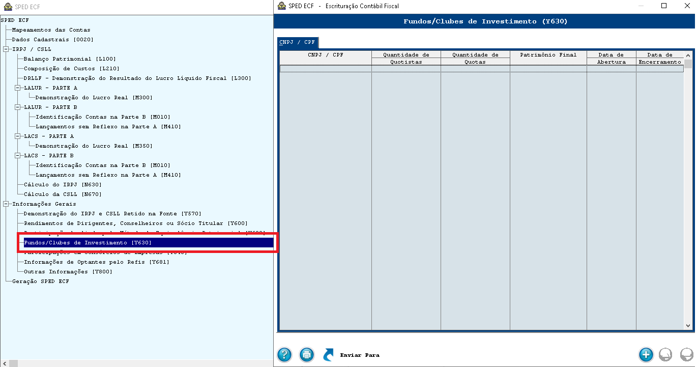Open DRLLF Demonstração do Resultado [L300]
697x367 pixels.
[137, 78]
